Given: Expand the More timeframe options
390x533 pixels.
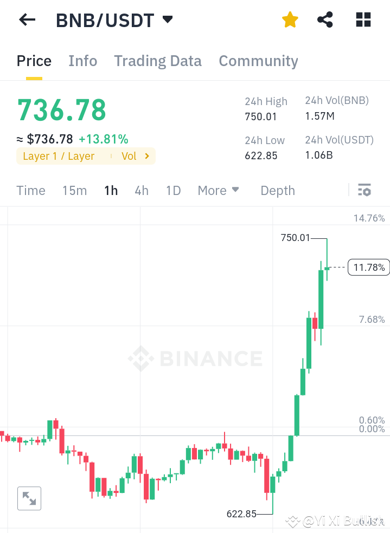Looking at the screenshot, I should coord(218,190).
